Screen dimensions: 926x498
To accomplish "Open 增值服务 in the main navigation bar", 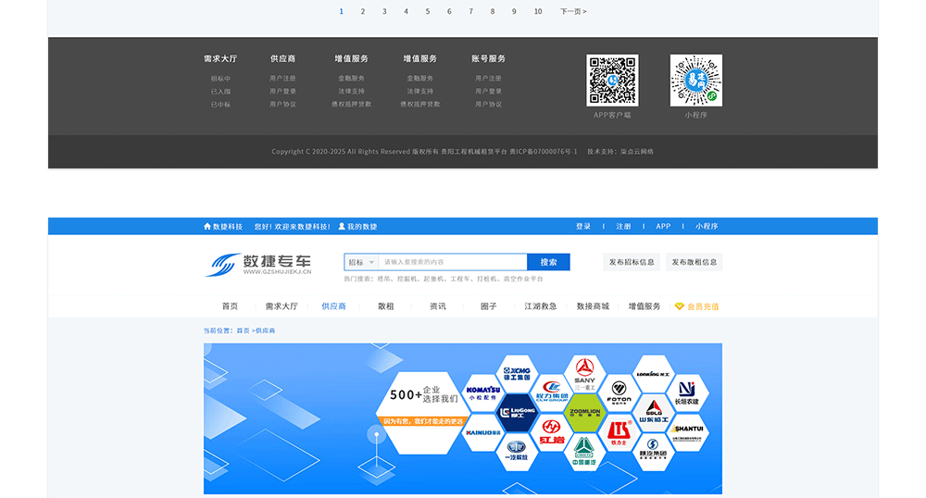I will click(644, 306).
